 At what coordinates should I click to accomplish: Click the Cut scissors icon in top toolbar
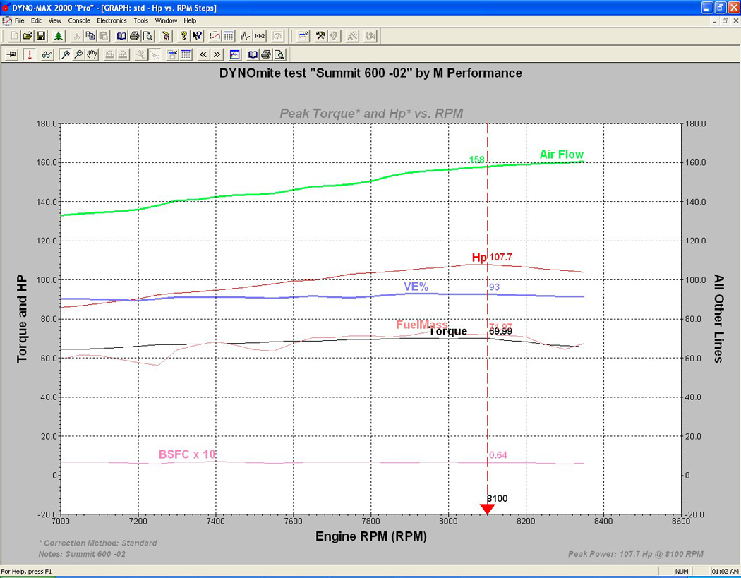(x=76, y=36)
